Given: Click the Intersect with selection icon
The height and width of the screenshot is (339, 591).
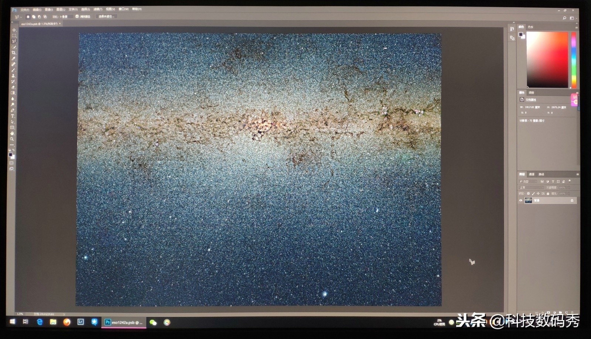Looking at the screenshot, I should click(x=45, y=17).
